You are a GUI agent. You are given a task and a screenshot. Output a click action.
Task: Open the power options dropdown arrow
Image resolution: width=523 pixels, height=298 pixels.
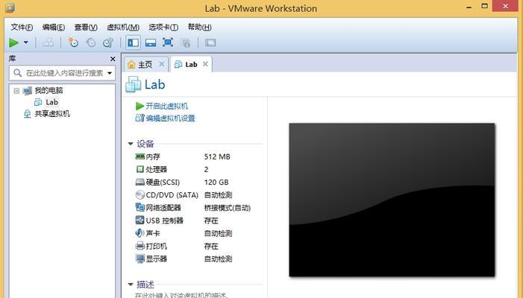[25, 42]
